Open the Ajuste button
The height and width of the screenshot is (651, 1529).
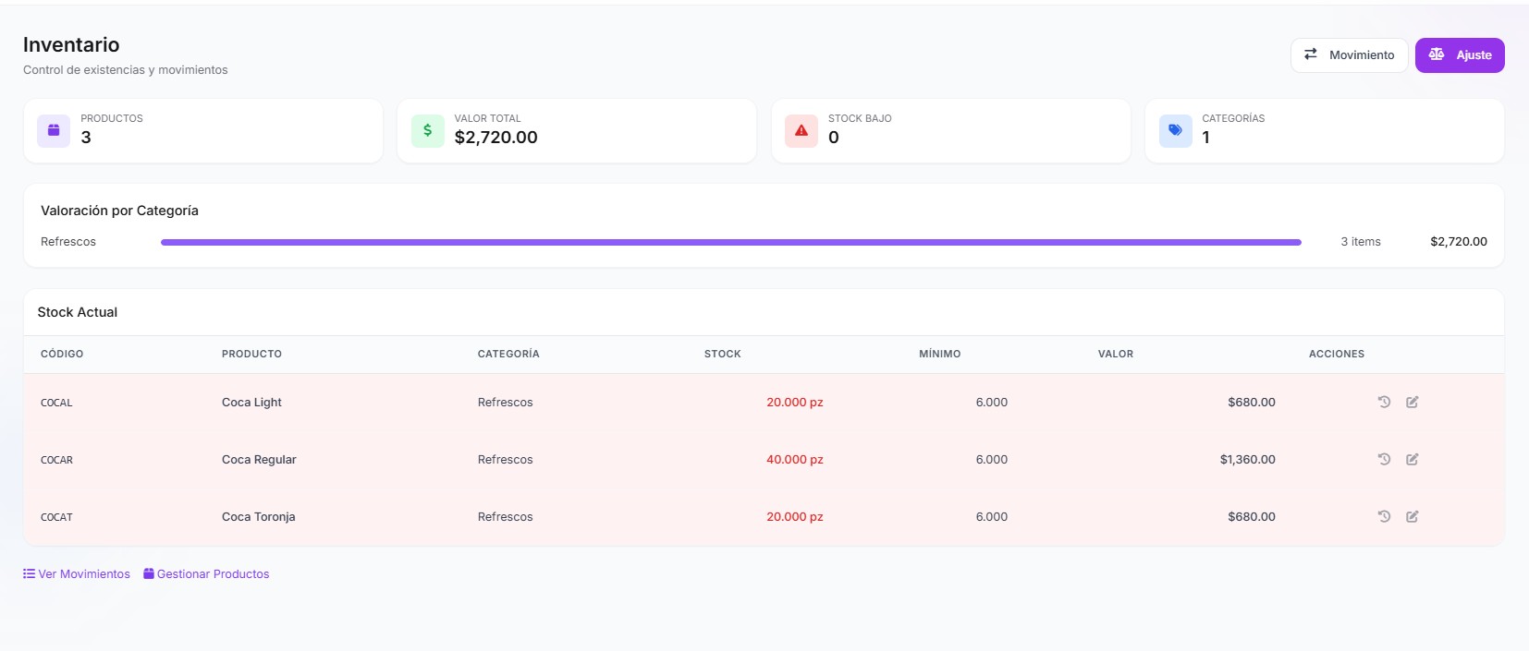[x=1460, y=54]
